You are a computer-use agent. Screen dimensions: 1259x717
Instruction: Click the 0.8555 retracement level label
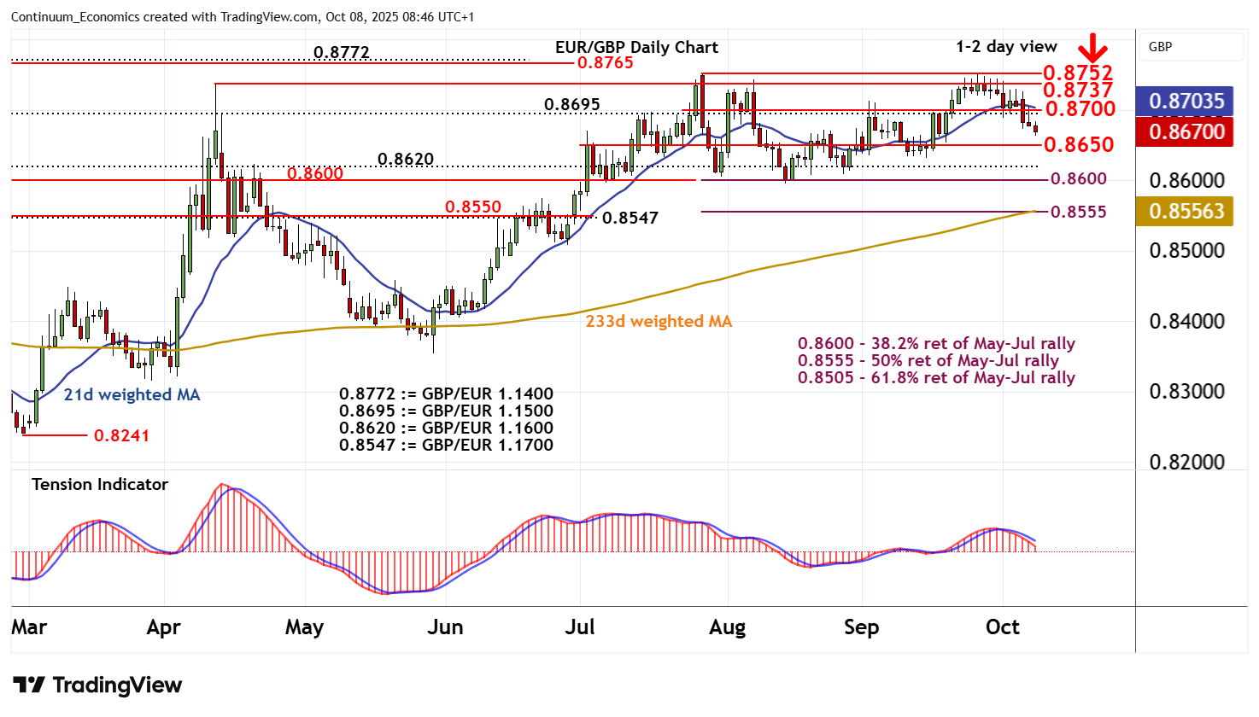pos(1078,212)
